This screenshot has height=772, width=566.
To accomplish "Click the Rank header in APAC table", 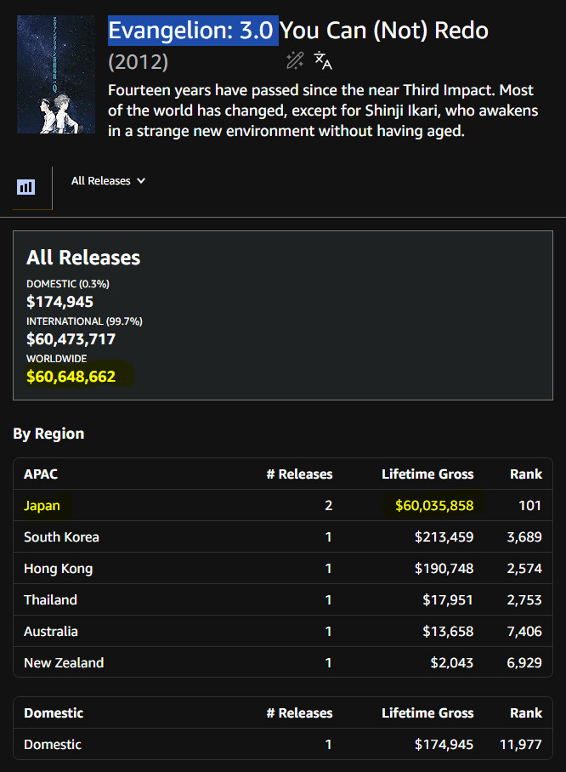I will coord(525,474).
